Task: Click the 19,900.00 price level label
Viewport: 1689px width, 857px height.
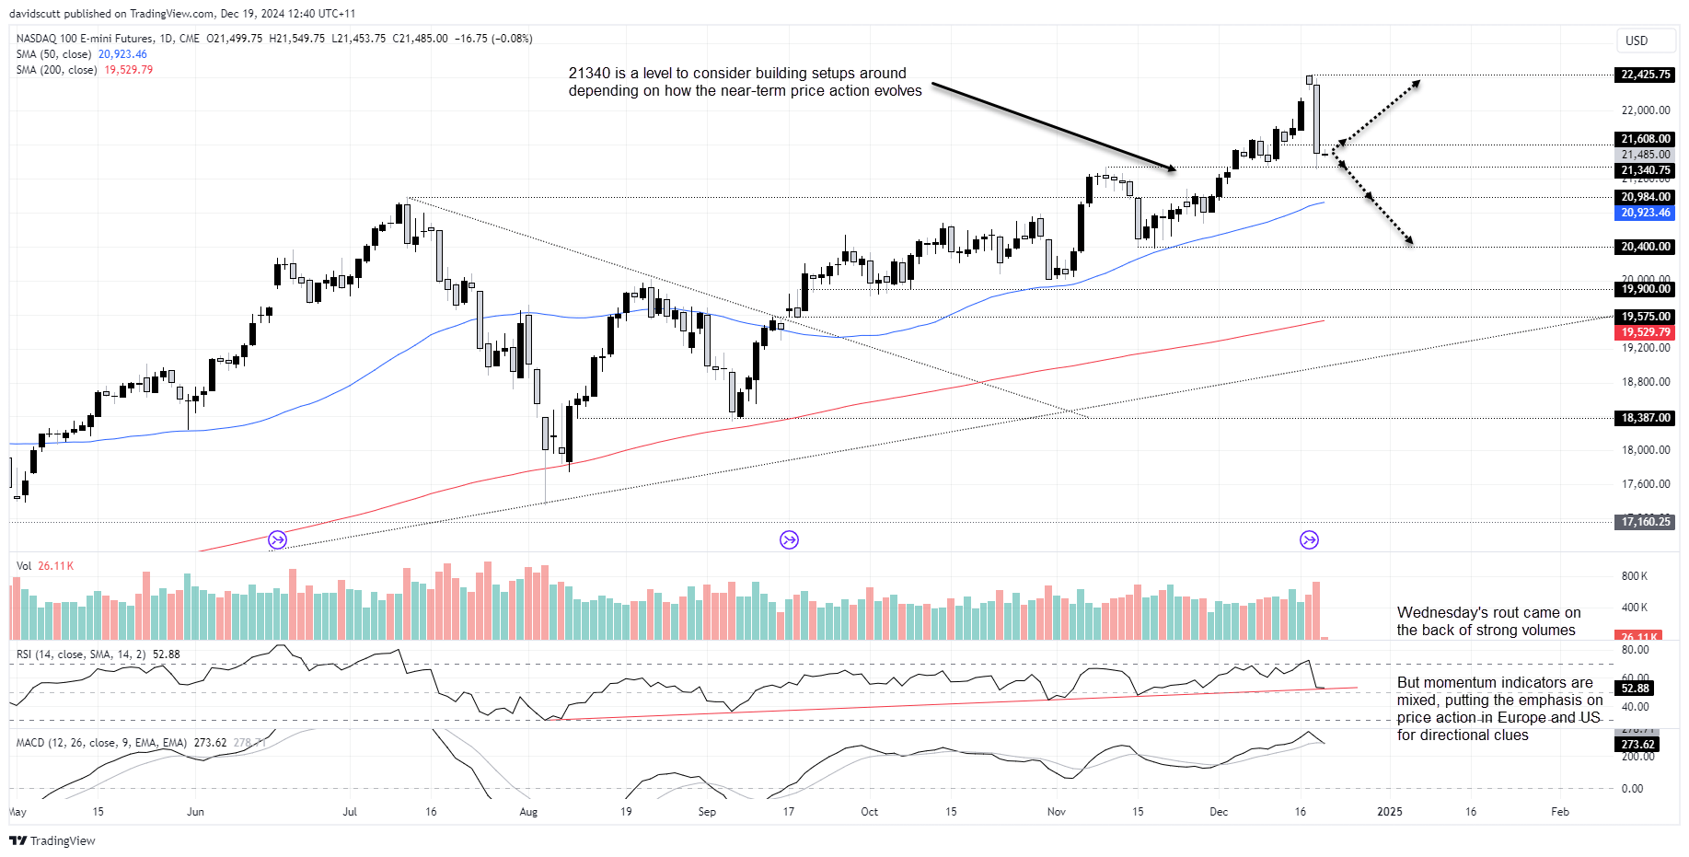Action: 1645,289
